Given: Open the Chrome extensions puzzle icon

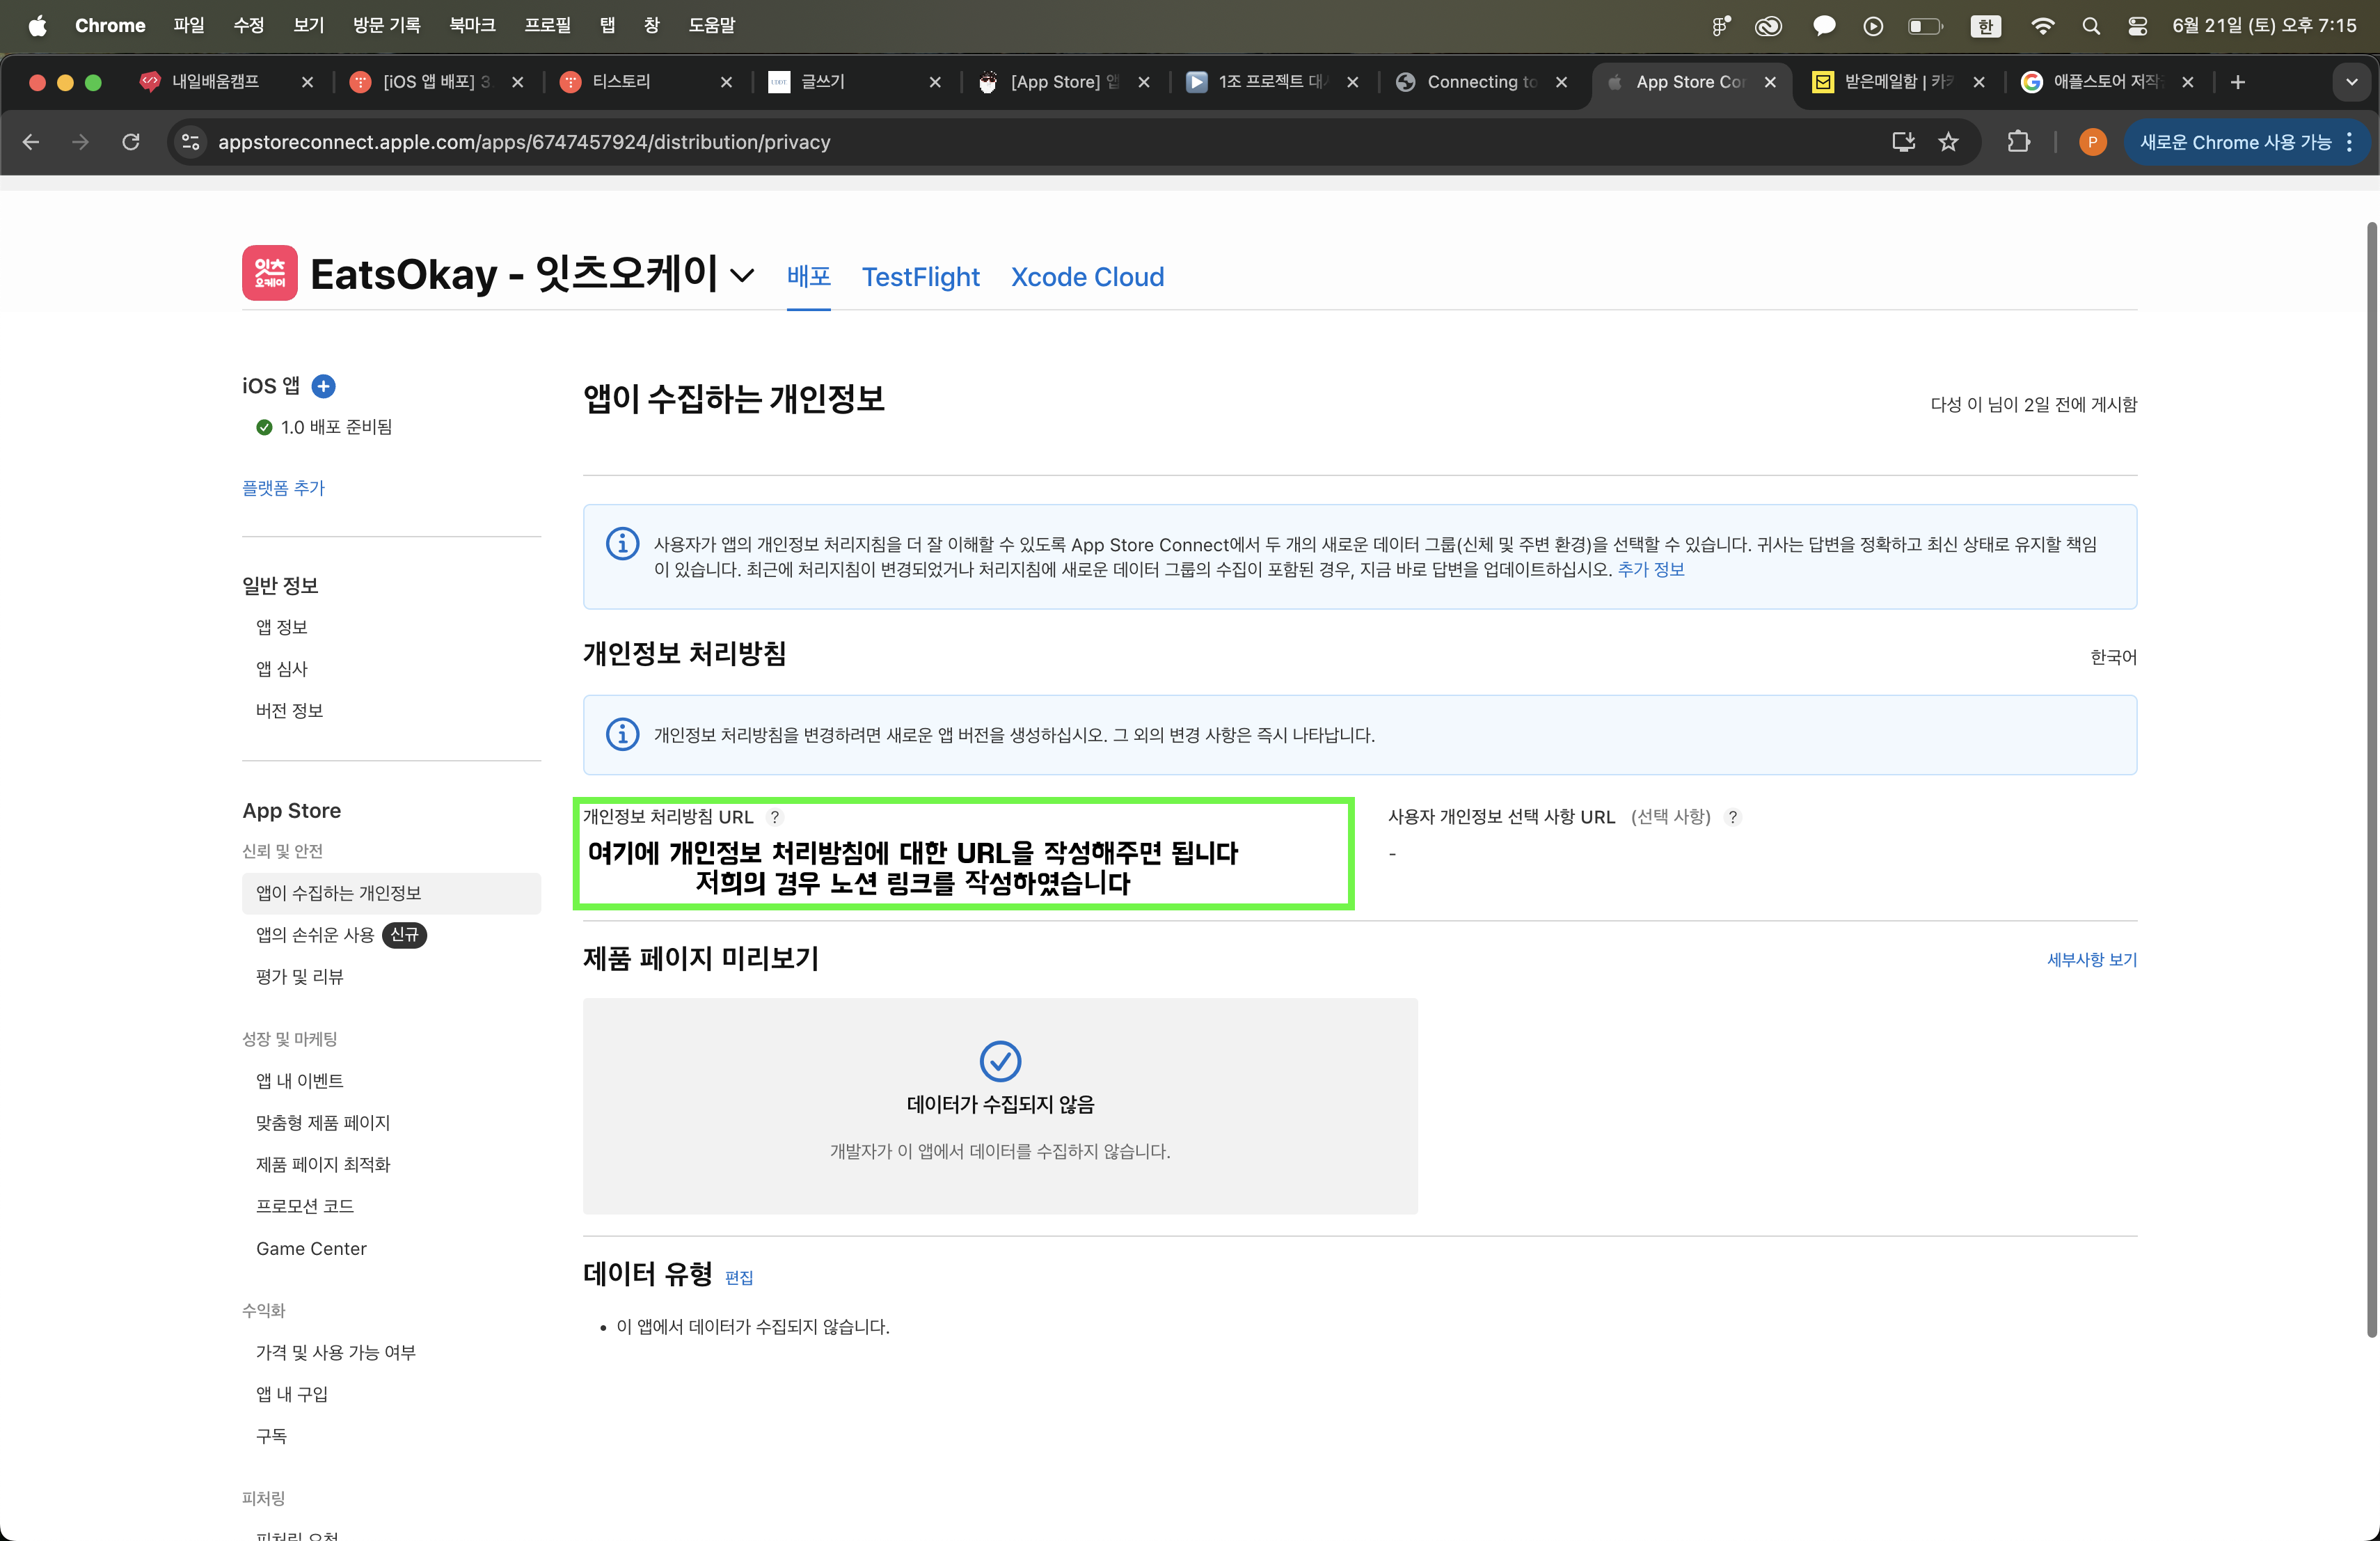Looking at the screenshot, I should click(x=2018, y=142).
